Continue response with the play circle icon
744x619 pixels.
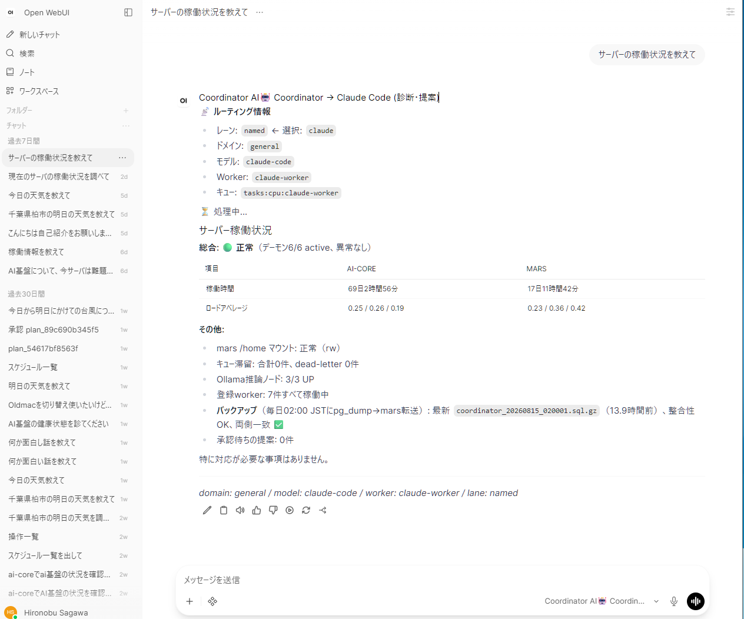pyautogui.click(x=290, y=510)
